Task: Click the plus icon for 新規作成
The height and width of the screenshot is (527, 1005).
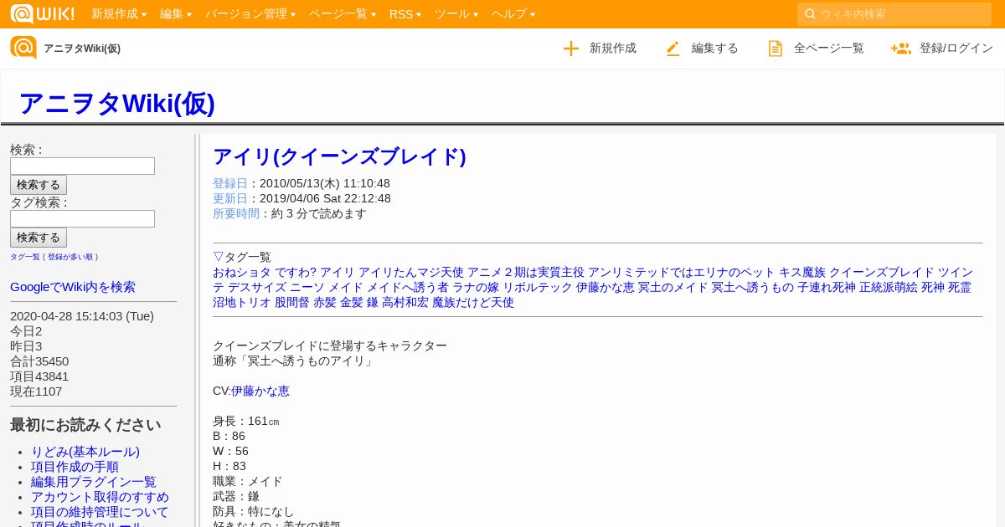Action: 571,49
